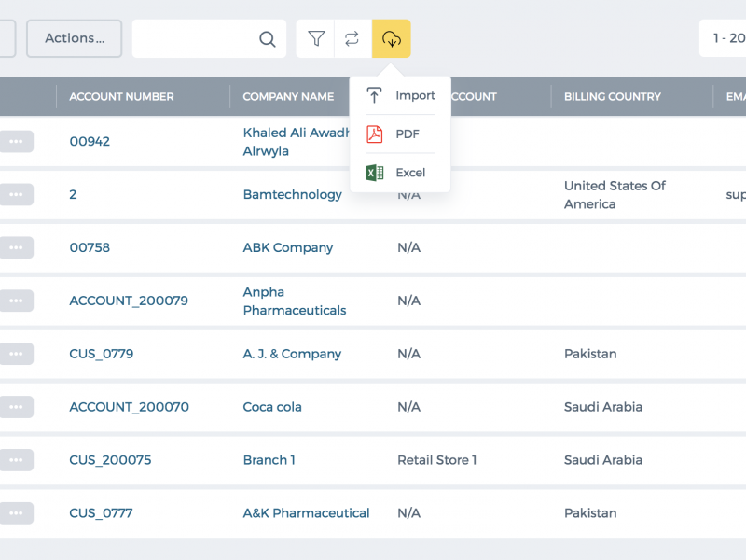The image size is (746, 560).
Task: Choose Excel from export menu
Action: click(401, 173)
